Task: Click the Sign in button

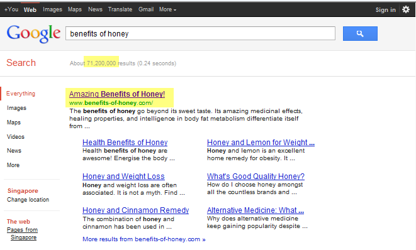Action: pos(386,10)
